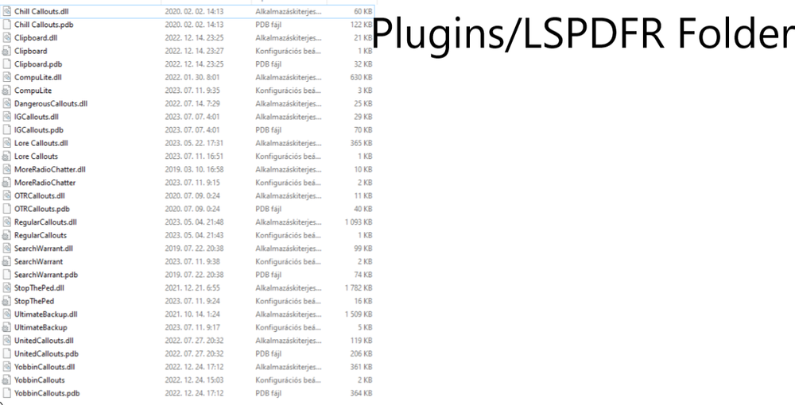Click the IGCallouts.pdb file icon

pyautogui.click(x=6, y=129)
